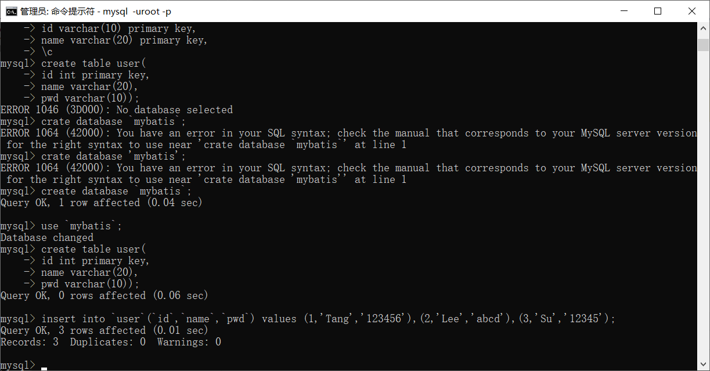
Task: Click the 'Query OK, 1 row affected' line
Action: (102, 203)
